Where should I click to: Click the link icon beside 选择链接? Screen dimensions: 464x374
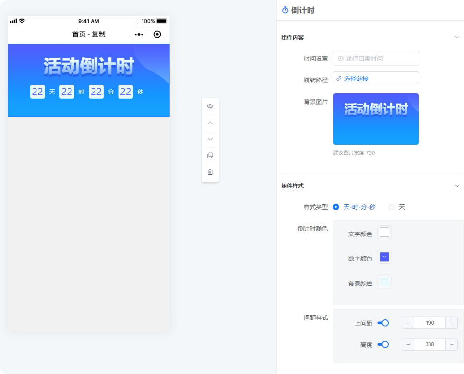tap(339, 78)
